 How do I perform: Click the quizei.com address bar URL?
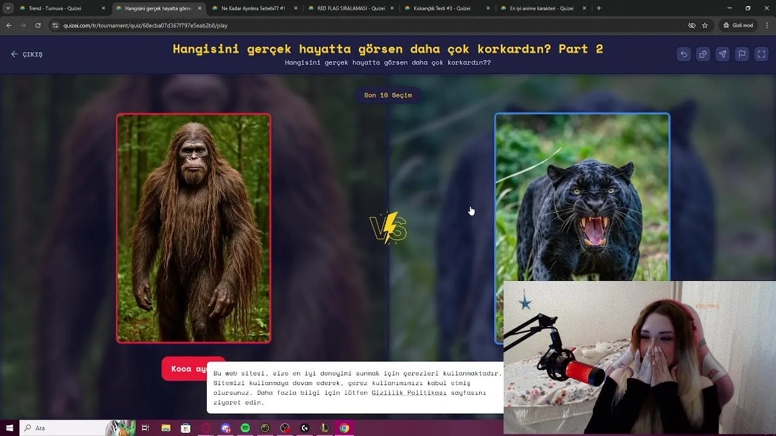pyautogui.click(x=145, y=25)
